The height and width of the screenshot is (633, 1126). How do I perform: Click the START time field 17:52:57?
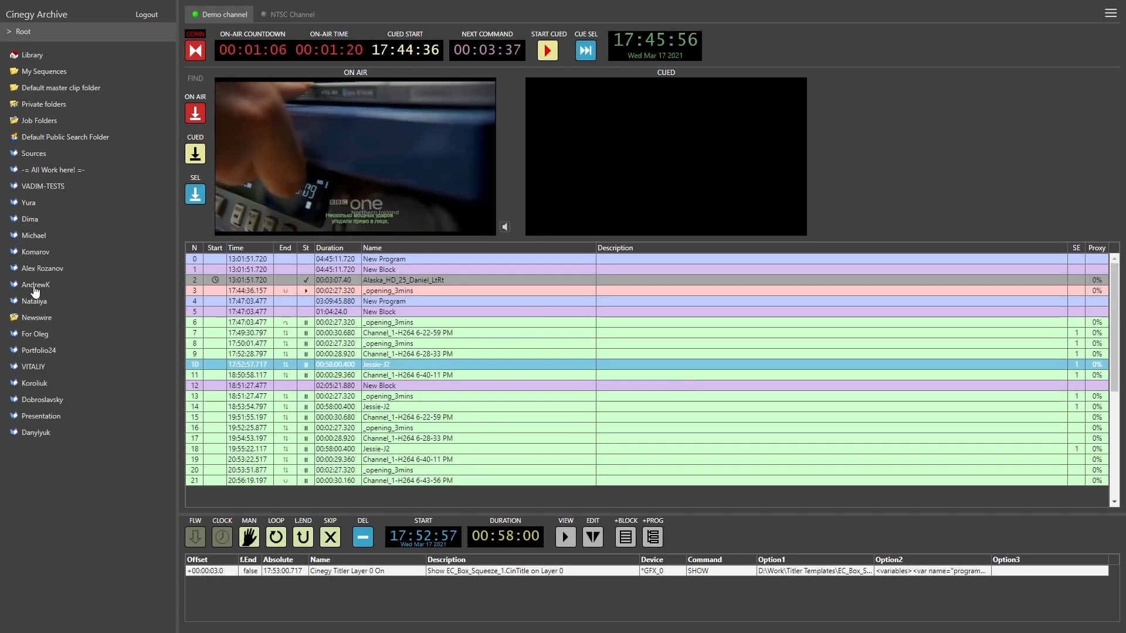[423, 536]
